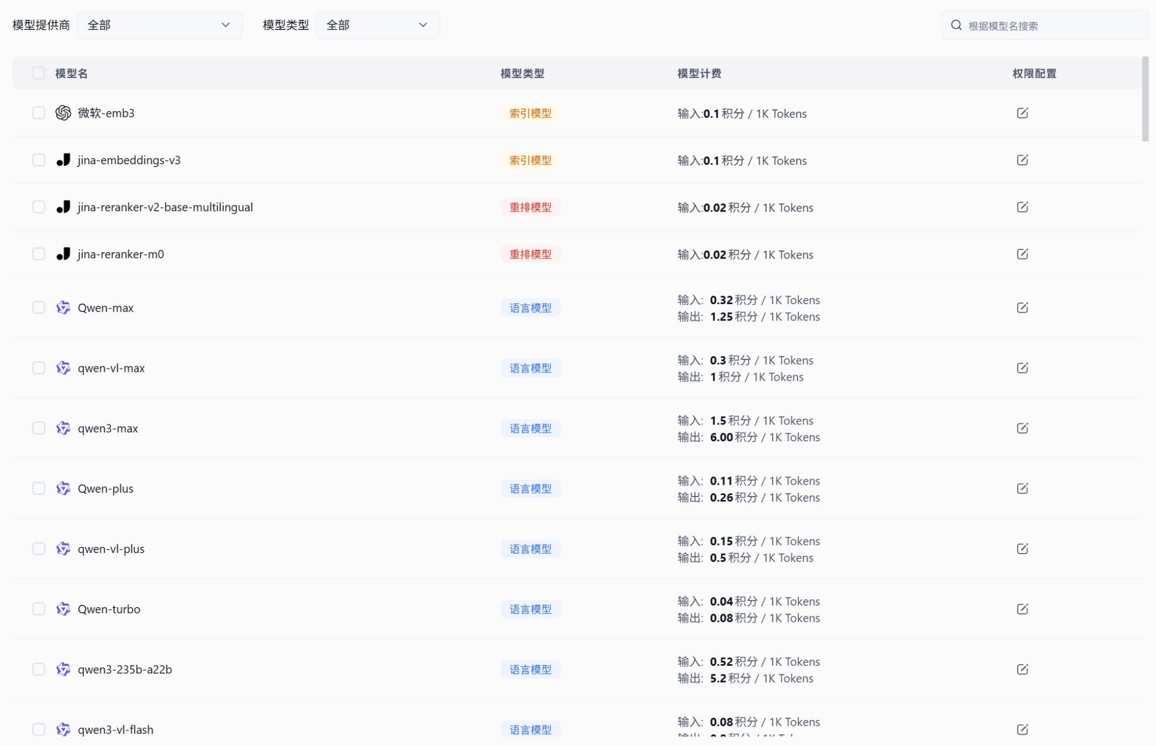This screenshot has width=1156, height=746.
Task: Open the 模型类型 filter dropdown
Action: 377,25
